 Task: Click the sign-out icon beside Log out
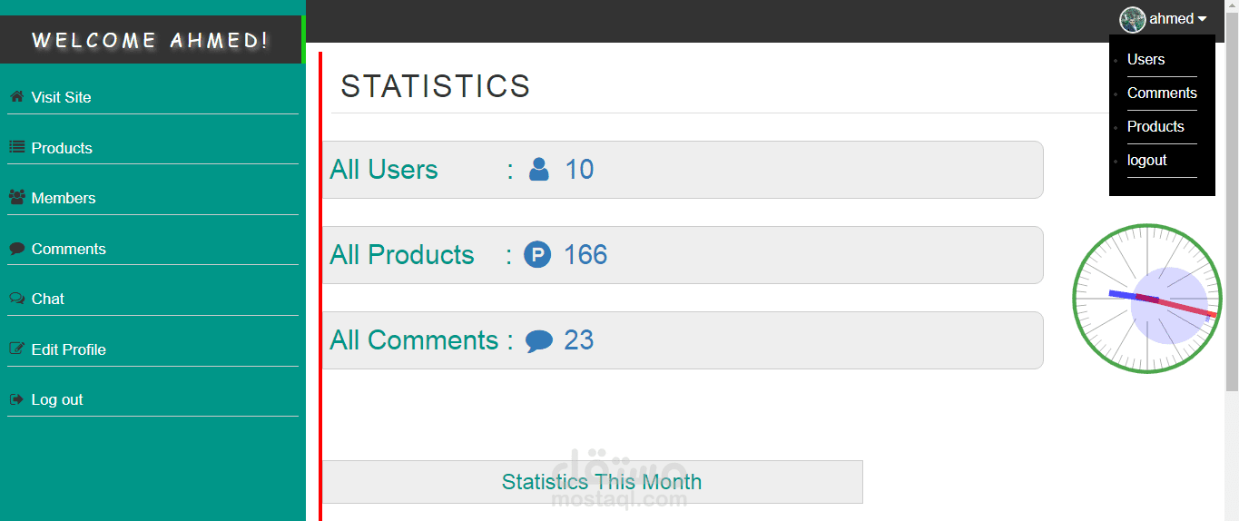[16, 398]
